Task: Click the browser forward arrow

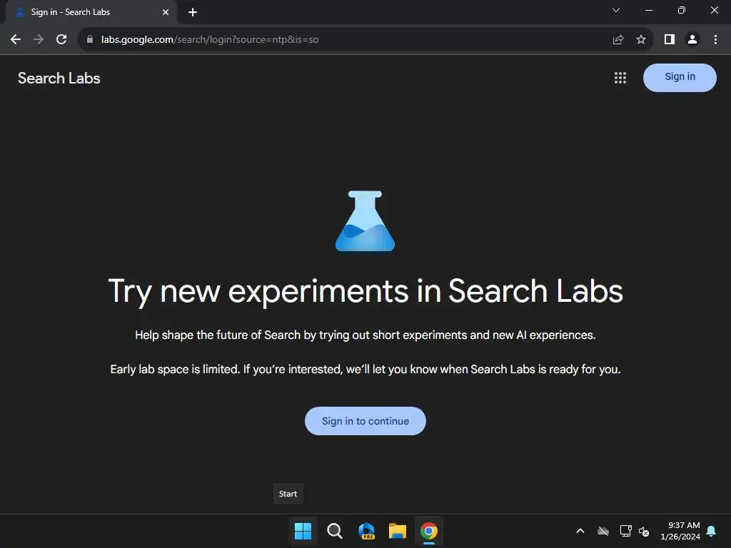Action: pyautogui.click(x=39, y=40)
